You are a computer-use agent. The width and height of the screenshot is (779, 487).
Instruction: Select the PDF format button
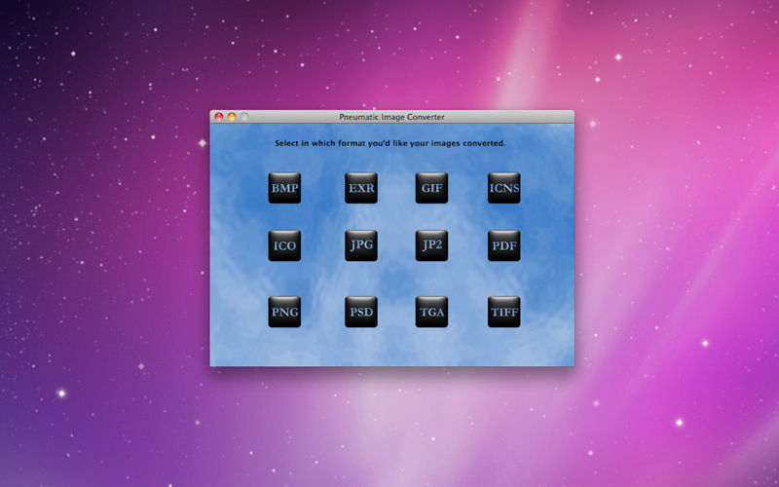(504, 245)
